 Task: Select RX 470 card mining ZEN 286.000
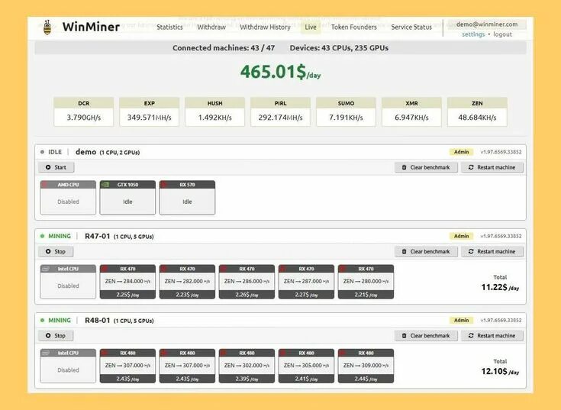click(247, 282)
